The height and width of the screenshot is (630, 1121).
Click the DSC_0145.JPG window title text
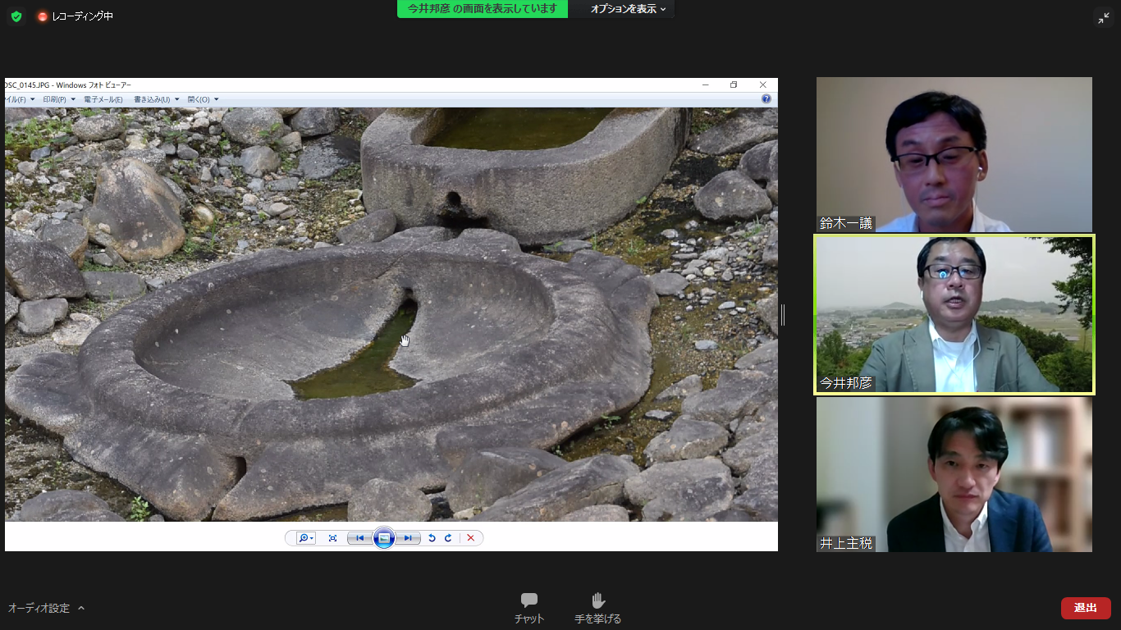[x=68, y=85]
